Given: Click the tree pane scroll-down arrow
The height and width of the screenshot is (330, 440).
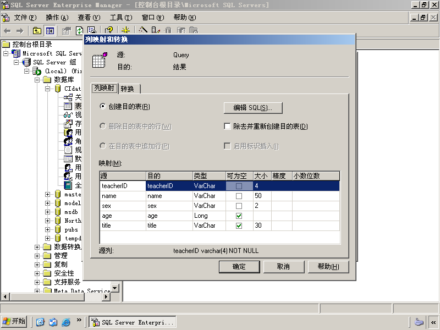Looking at the screenshot, I should pos(115,288).
